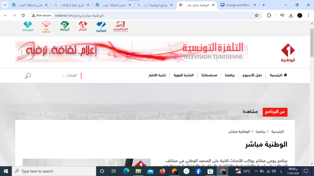
Task: Open the News (الأخبار) globe icon
Action: click(83, 26)
